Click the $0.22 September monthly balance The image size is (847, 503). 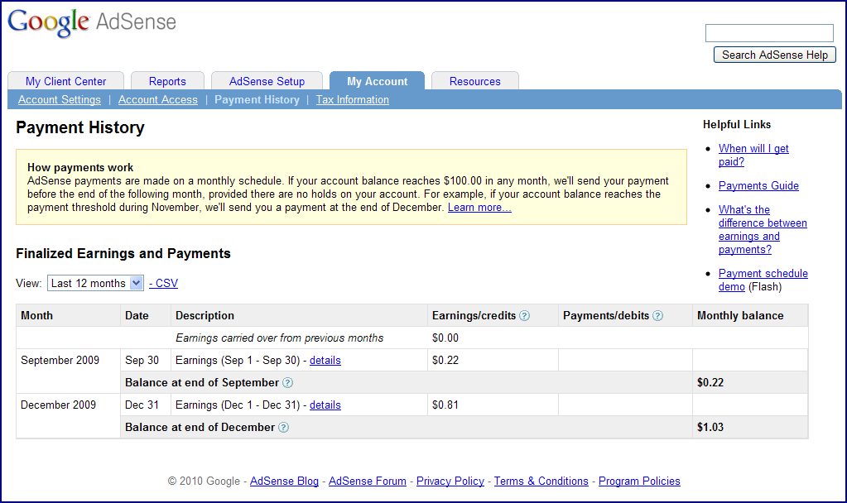pyautogui.click(x=710, y=383)
